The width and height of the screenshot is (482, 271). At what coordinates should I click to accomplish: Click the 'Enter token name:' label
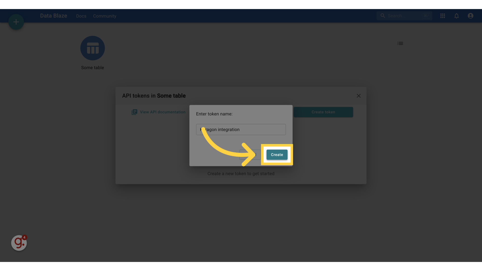pyautogui.click(x=214, y=114)
